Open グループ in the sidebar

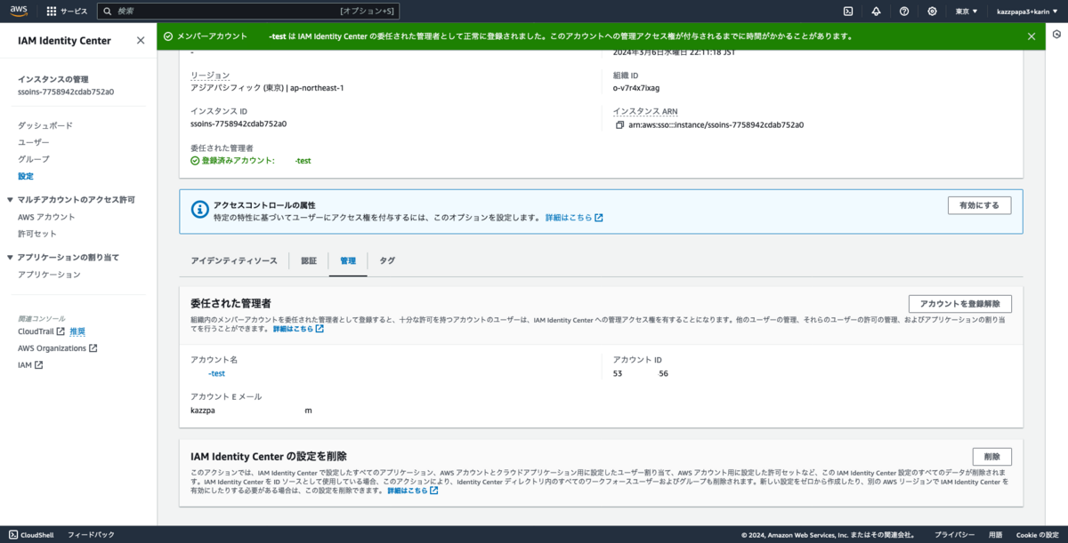point(34,159)
